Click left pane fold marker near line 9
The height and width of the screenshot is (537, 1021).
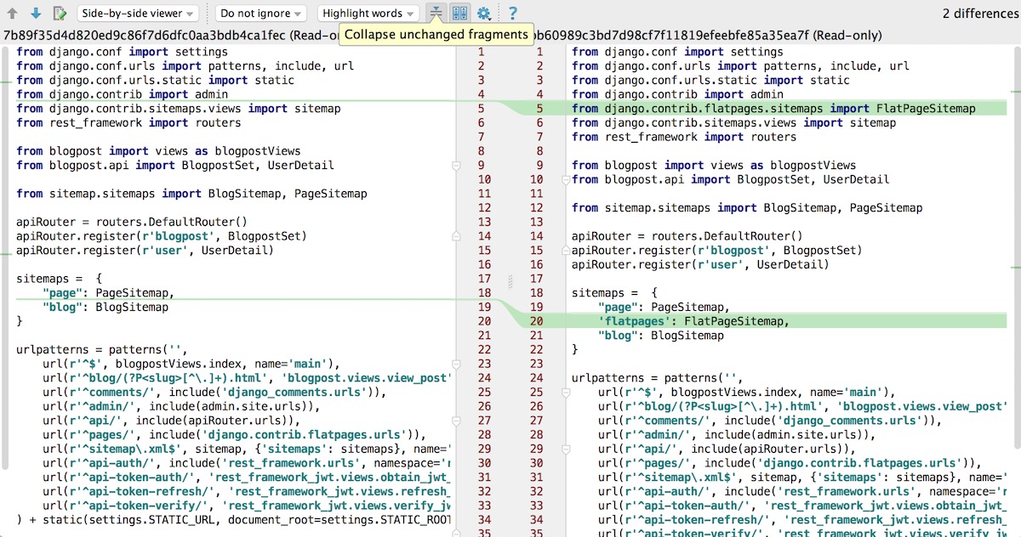click(457, 166)
